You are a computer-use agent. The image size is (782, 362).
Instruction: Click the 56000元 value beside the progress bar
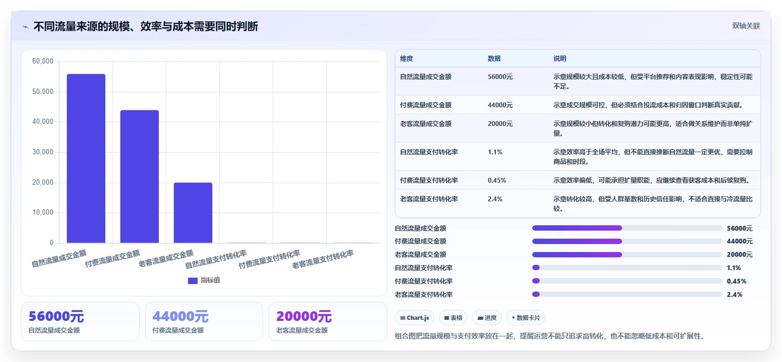coord(740,228)
